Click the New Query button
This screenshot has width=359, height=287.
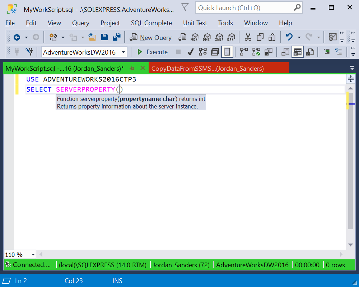[151, 37]
